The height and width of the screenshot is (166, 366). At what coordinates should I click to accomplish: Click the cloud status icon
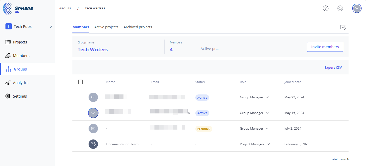click(x=340, y=8)
